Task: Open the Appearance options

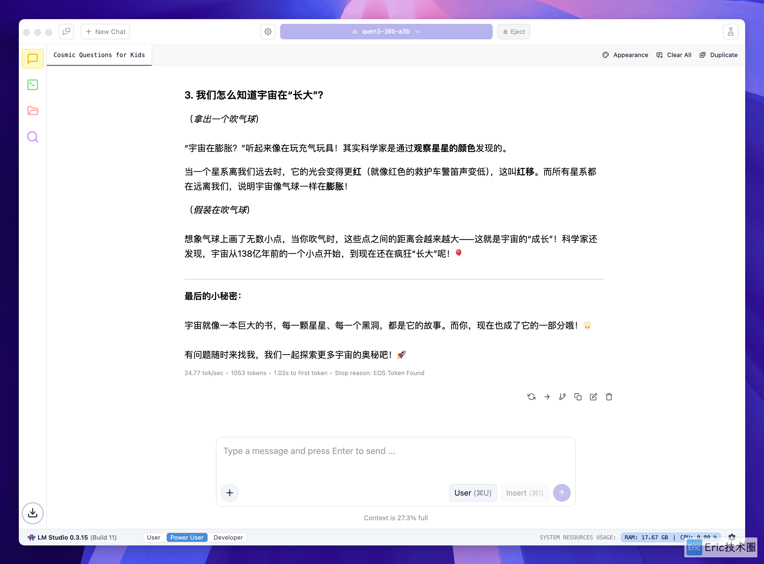Action: coord(626,55)
